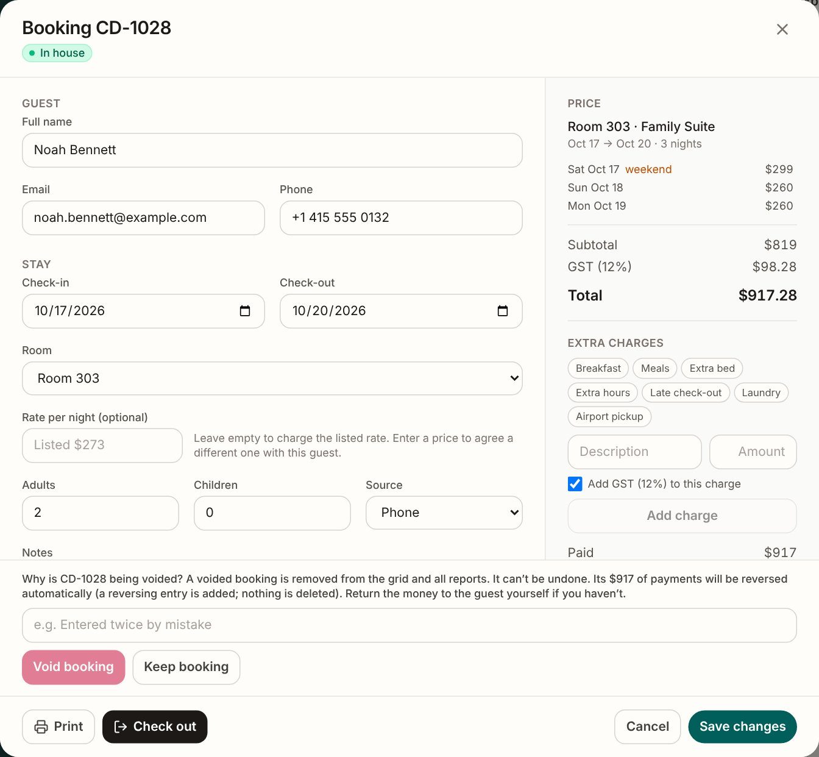
Task: Print the booking
Action: (x=58, y=727)
